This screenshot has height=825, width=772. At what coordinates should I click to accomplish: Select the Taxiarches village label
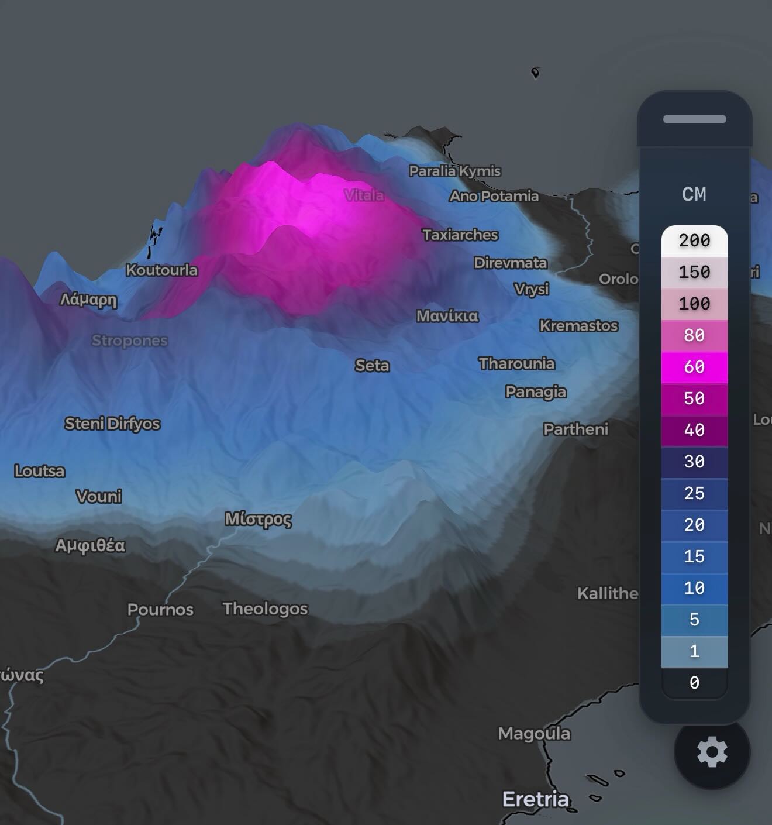tap(460, 235)
